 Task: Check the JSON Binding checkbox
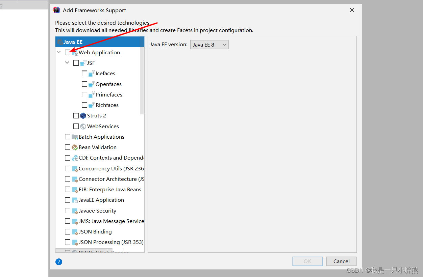(x=68, y=231)
